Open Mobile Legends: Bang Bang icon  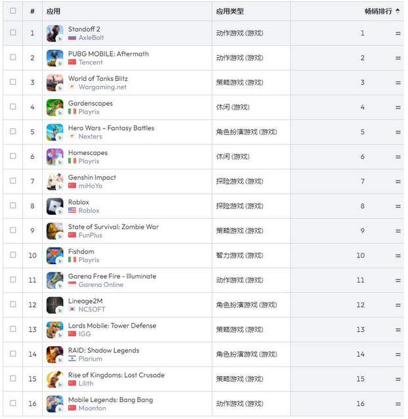[54, 404]
